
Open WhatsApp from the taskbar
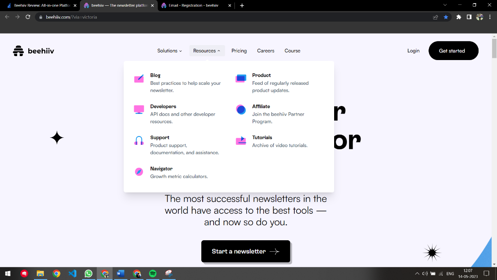pos(88,273)
